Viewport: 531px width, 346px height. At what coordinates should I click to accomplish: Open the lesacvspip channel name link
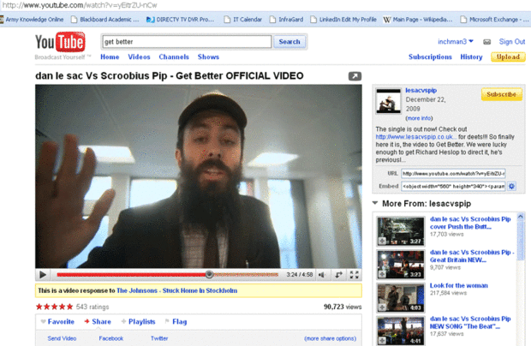421,91
